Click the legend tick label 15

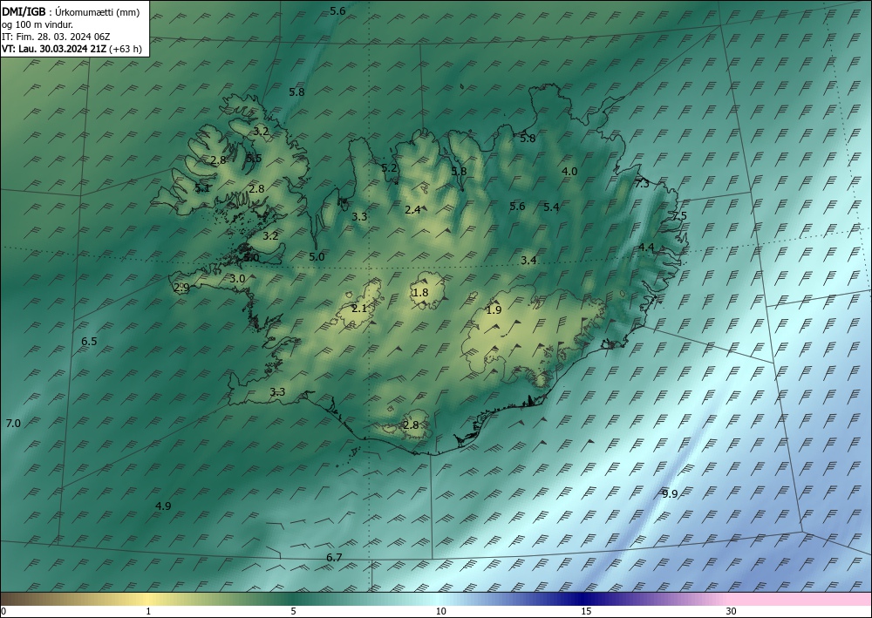[586, 612]
